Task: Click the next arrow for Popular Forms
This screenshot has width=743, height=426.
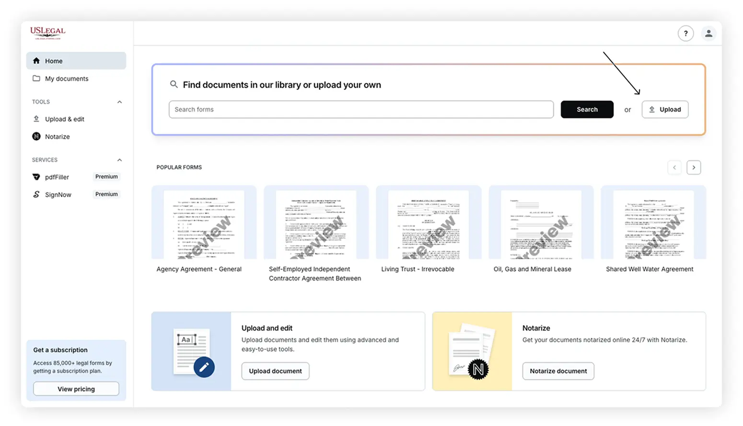Action: coord(694,167)
